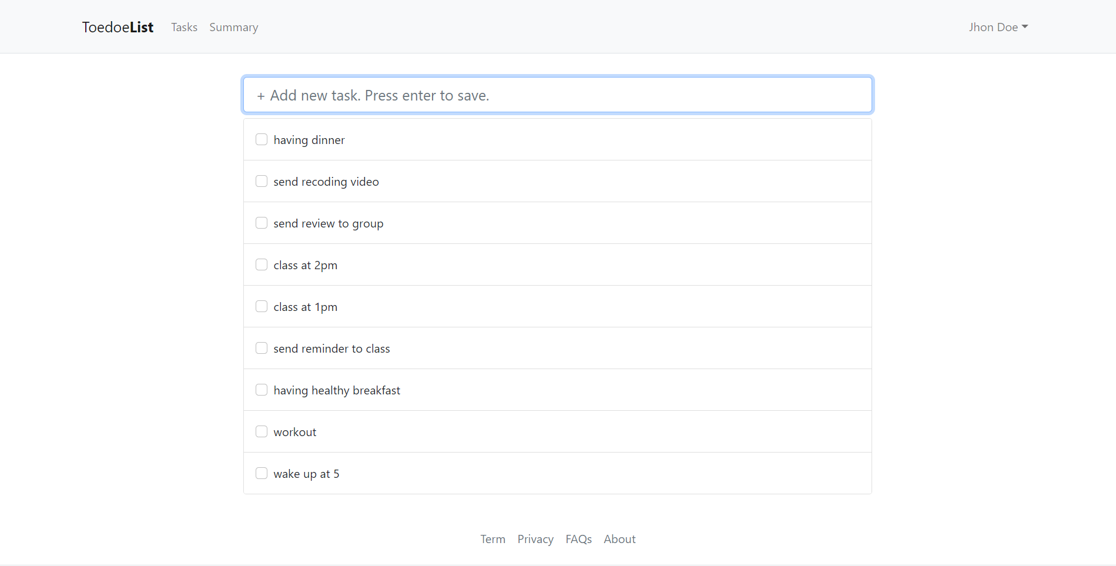
Task: Open the Jhon Doe user dropdown
Action: [x=998, y=27]
